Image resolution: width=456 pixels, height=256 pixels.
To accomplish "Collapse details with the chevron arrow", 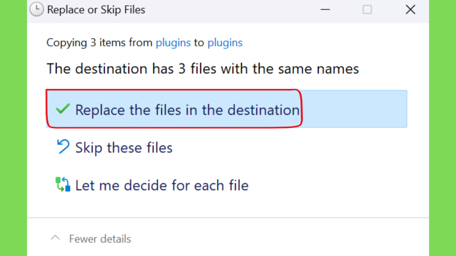I will pyautogui.click(x=55, y=238).
